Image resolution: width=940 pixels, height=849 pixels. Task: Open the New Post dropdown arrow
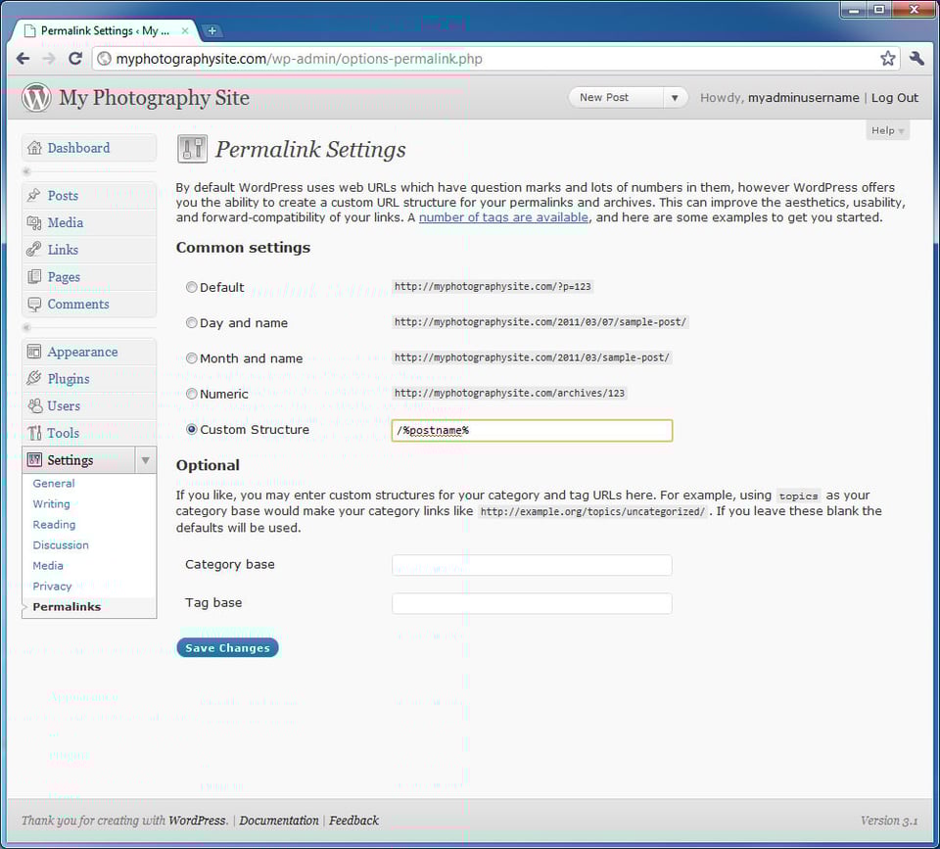675,98
